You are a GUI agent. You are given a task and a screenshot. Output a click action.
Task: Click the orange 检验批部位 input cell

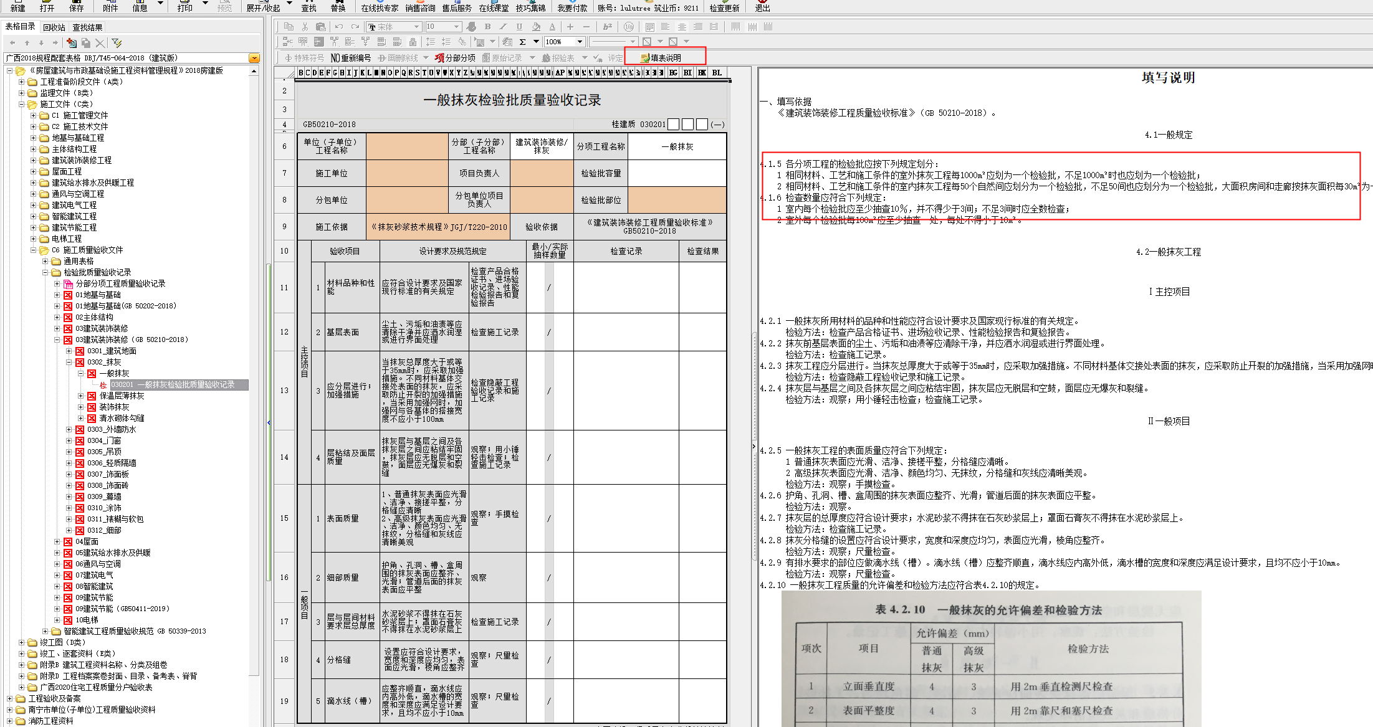[x=677, y=200]
